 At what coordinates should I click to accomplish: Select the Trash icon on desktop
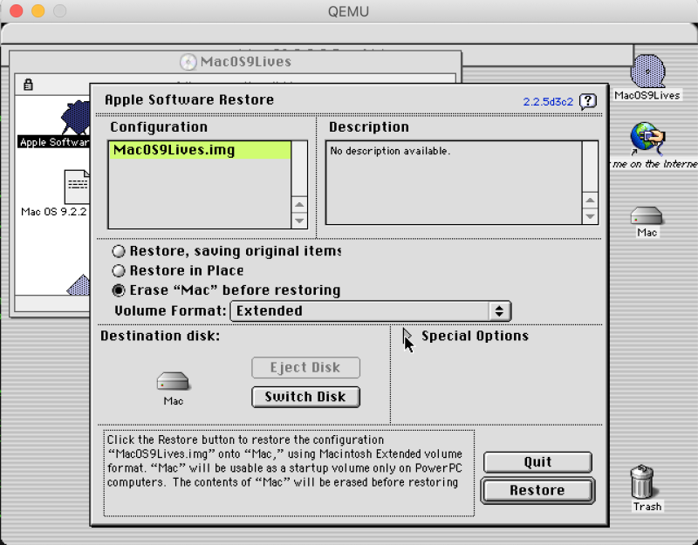pyautogui.click(x=642, y=482)
